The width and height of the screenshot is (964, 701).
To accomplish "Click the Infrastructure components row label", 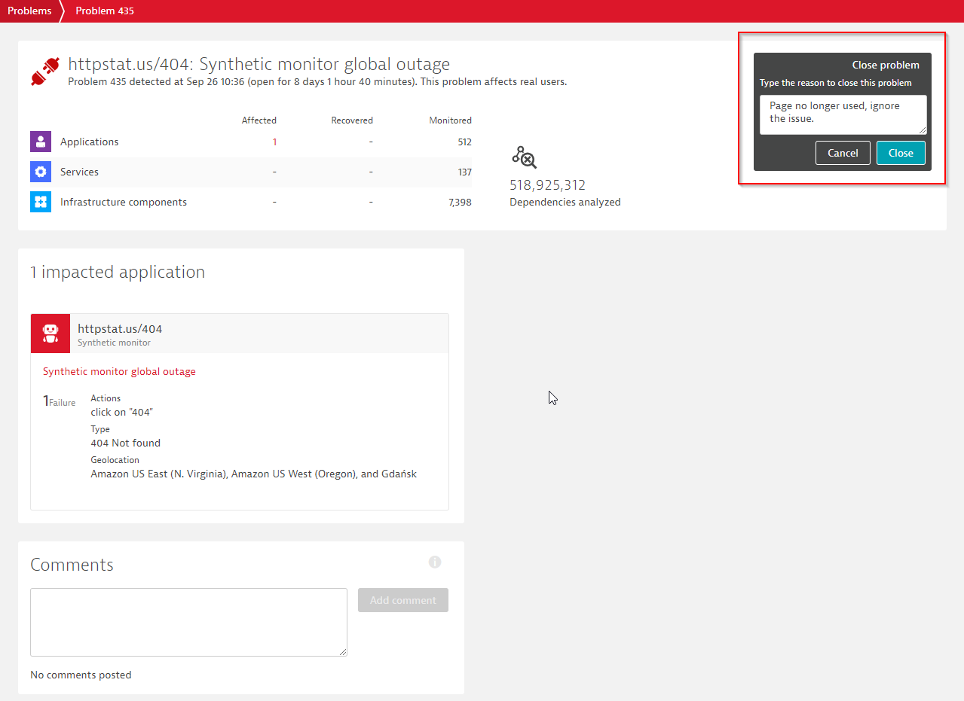I will point(124,202).
